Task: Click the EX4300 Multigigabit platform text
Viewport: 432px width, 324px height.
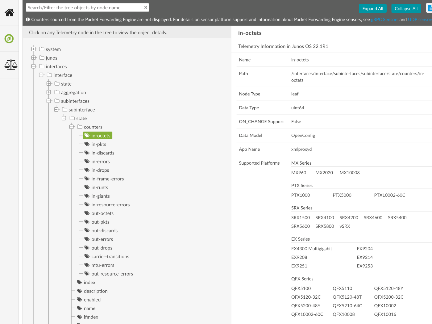Action: pyautogui.click(x=312, y=249)
